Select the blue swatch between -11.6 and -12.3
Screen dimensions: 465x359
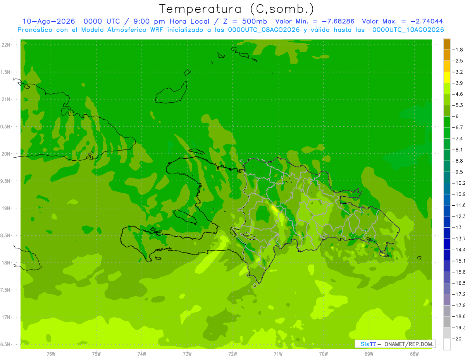pos(447,211)
